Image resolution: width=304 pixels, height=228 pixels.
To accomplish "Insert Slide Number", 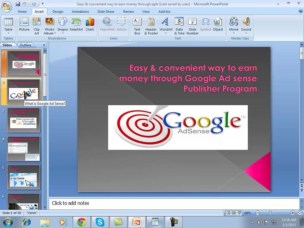I will coord(193,26).
